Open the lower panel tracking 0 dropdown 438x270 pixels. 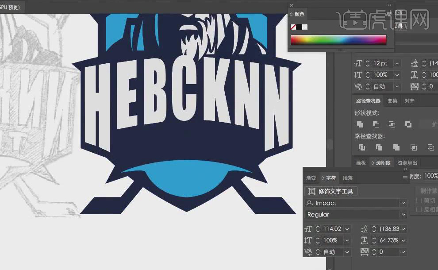pyautogui.click(x=403, y=252)
